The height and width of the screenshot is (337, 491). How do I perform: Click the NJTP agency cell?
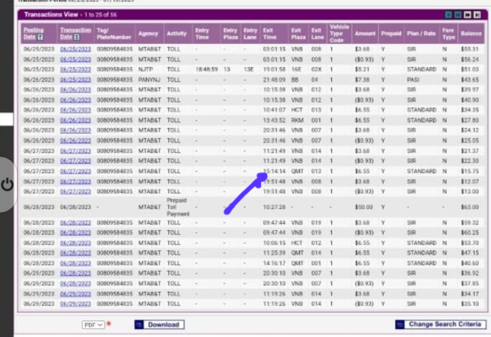[146, 69]
